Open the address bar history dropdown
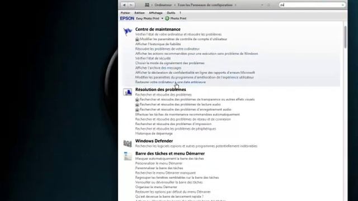 pos(262,5)
